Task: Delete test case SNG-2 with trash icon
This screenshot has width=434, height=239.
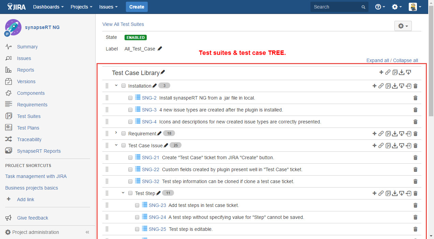Action: (415, 98)
